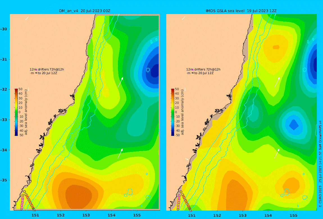This screenshot has height=219, width=323.
Task: Click the 155 longitude label under the right map
Action: pos(294,215)
